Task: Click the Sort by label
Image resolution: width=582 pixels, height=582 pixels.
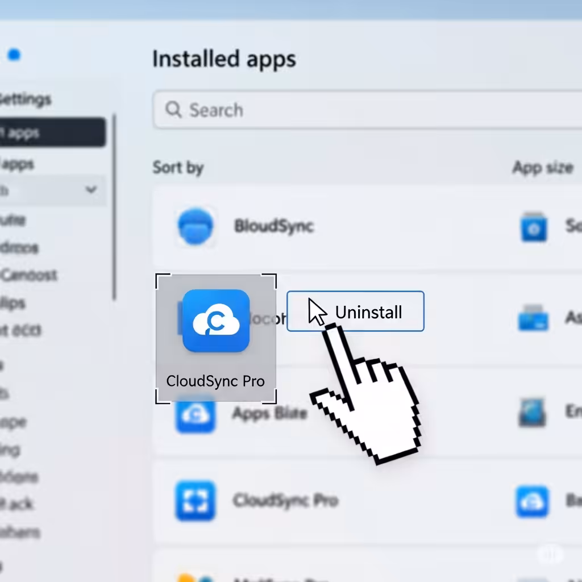Action: click(178, 168)
